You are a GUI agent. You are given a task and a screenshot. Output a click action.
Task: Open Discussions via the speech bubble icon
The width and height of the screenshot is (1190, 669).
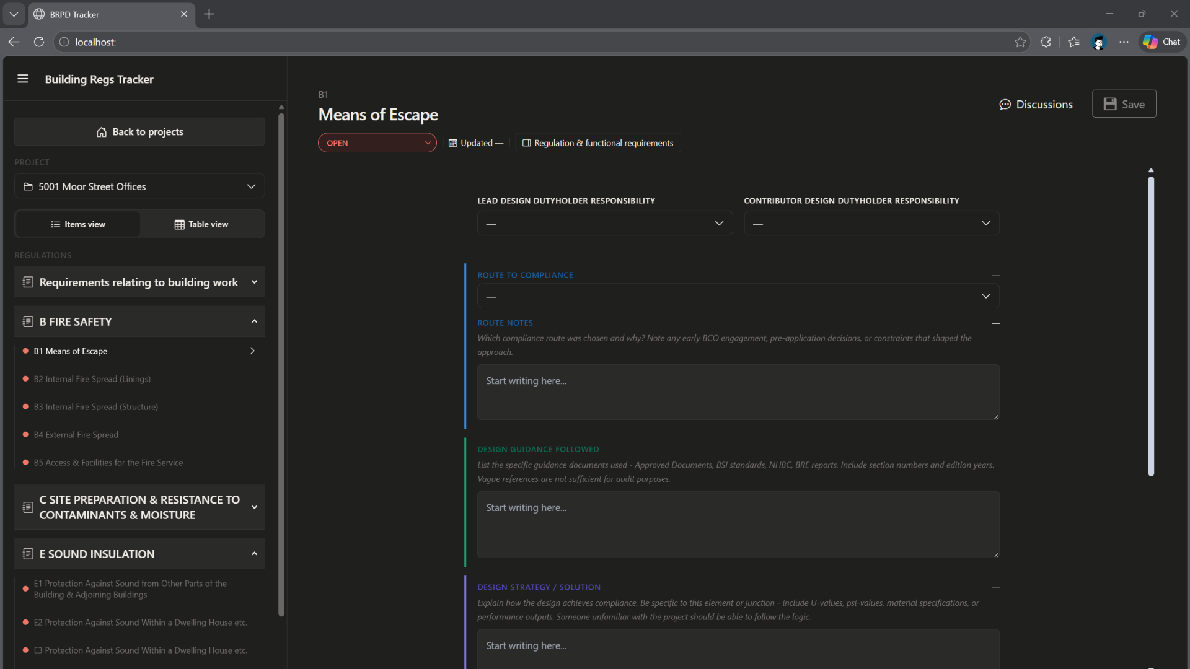(1005, 104)
